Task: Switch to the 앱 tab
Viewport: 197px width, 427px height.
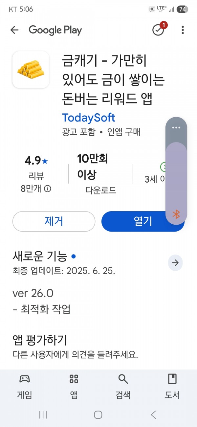Action: coord(74,386)
